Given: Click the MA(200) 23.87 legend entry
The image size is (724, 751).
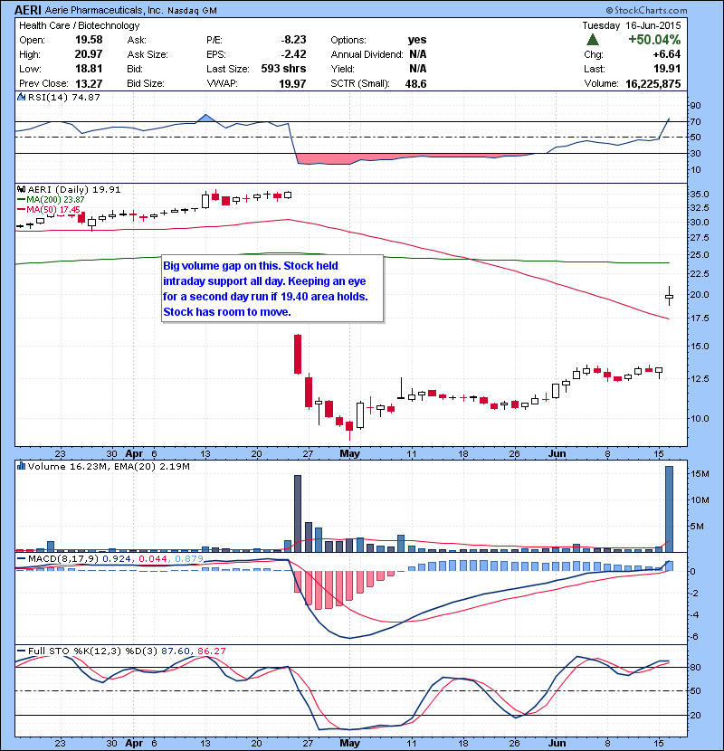Looking at the screenshot, I should 51,200.
